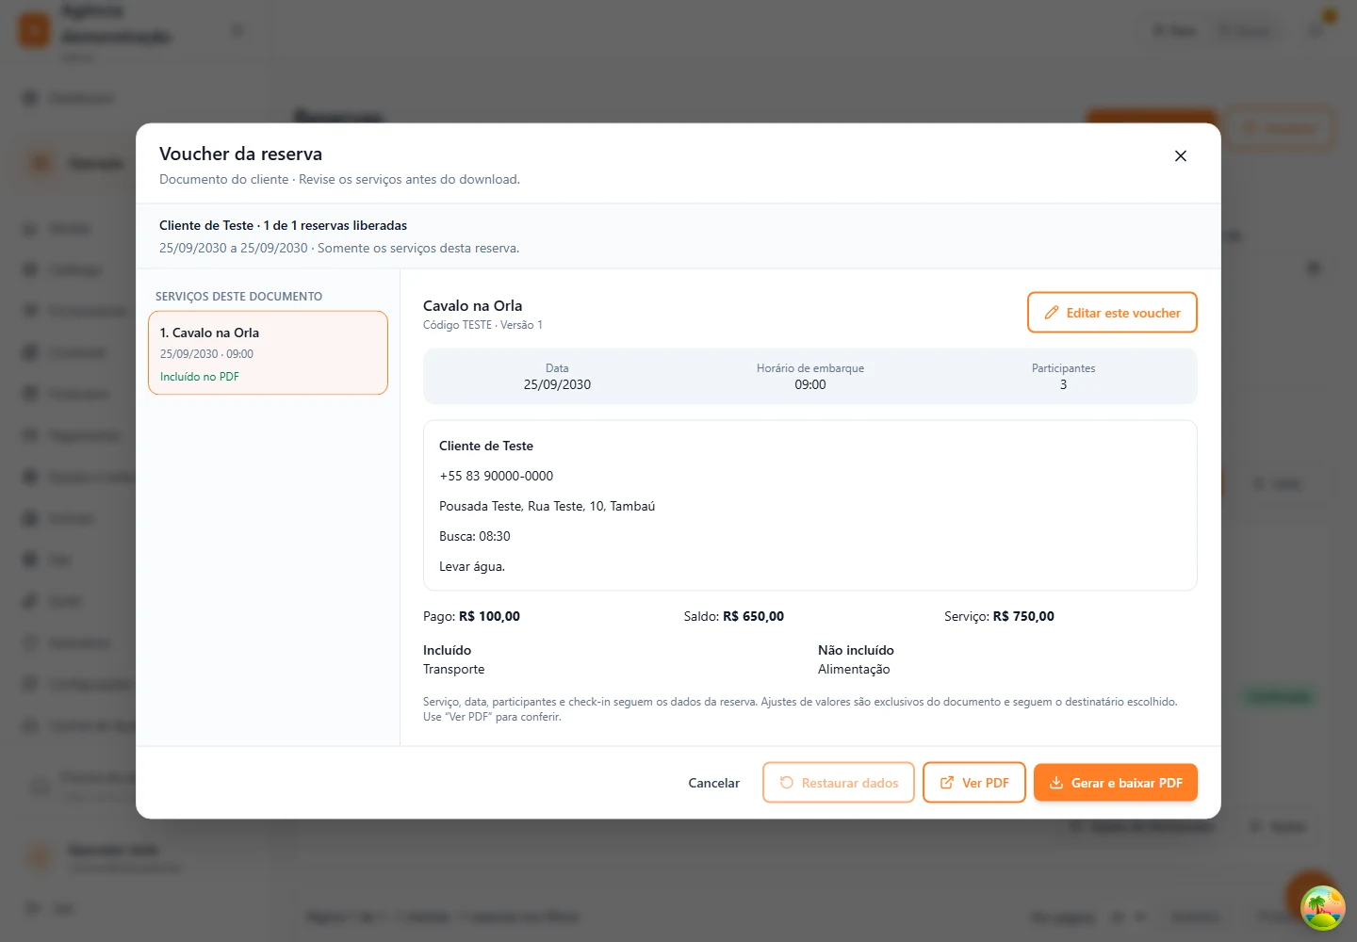The height and width of the screenshot is (942, 1357).
Task: Click the Saldo: R$ 650,00 amount
Action: point(733,616)
